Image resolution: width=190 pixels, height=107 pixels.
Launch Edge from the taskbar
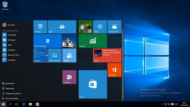click(x=24, y=104)
